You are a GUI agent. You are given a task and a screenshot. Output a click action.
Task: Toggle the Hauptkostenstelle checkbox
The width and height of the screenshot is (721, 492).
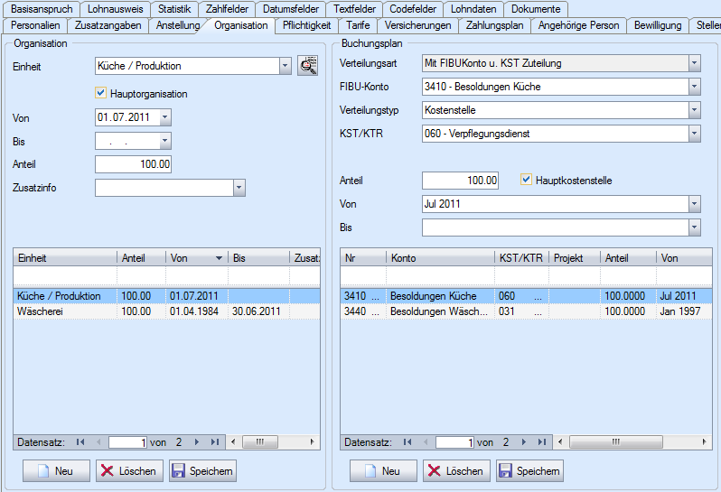pyautogui.click(x=526, y=180)
